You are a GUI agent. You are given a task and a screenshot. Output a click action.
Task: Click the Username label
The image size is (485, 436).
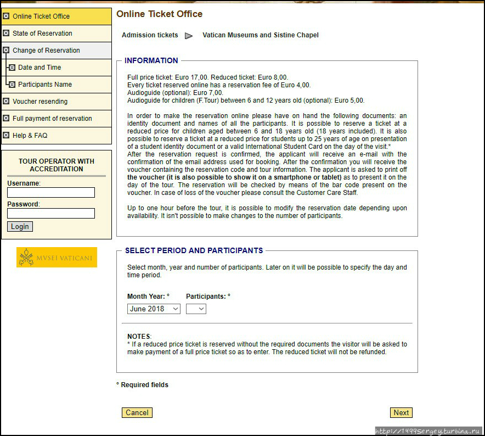pyautogui.click(x=24, y=183)
